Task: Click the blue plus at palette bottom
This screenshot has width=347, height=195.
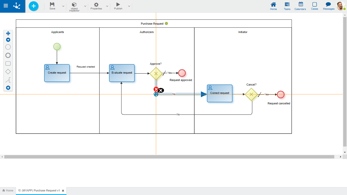Action: coord(8,88)
